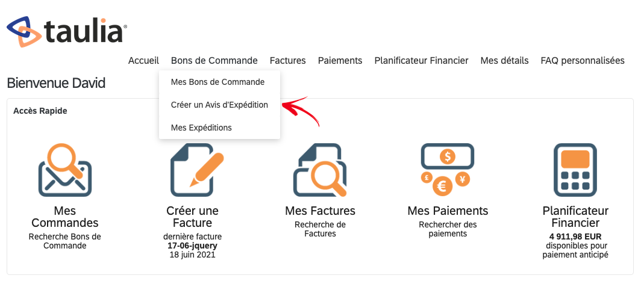Select Planificateur Financier in the nav bar

click(x=422, y=60)
